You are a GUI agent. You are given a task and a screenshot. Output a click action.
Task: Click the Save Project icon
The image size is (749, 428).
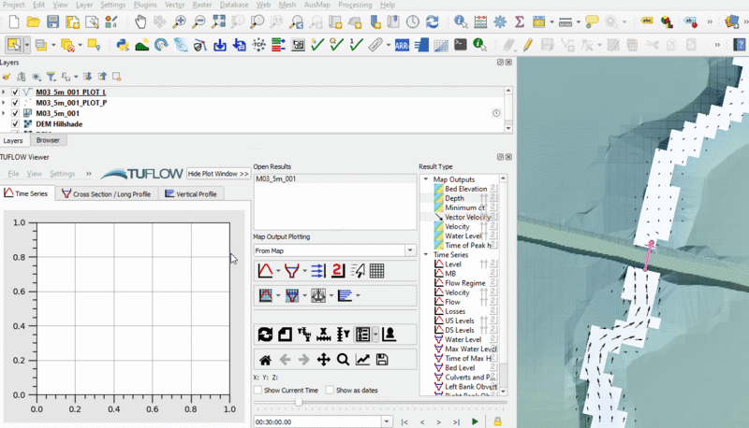click(52, 21)
